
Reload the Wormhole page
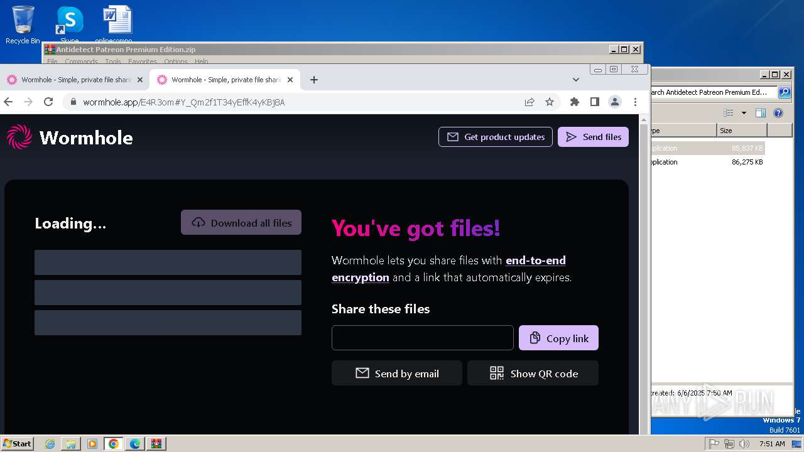48,102
